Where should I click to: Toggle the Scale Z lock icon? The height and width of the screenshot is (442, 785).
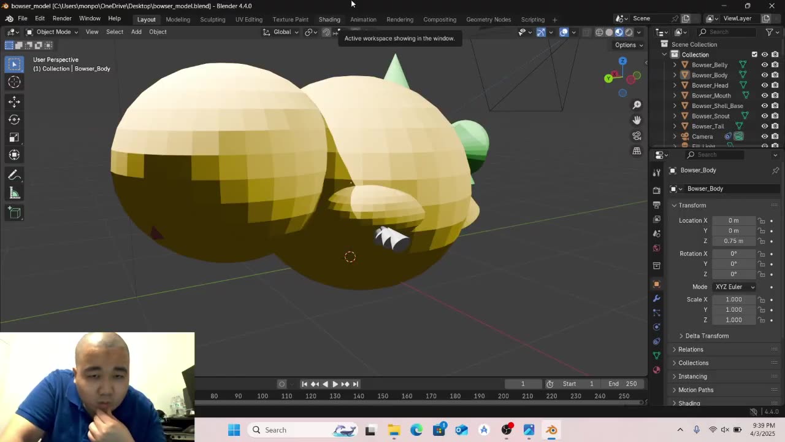(x=761, y=320)
